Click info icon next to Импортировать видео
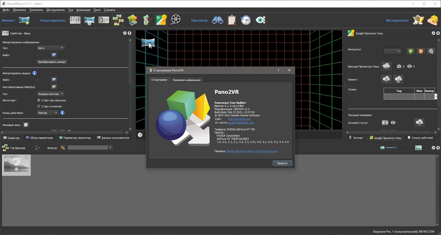This screenshot has height=235, width=441. click(x=35, y=73)
